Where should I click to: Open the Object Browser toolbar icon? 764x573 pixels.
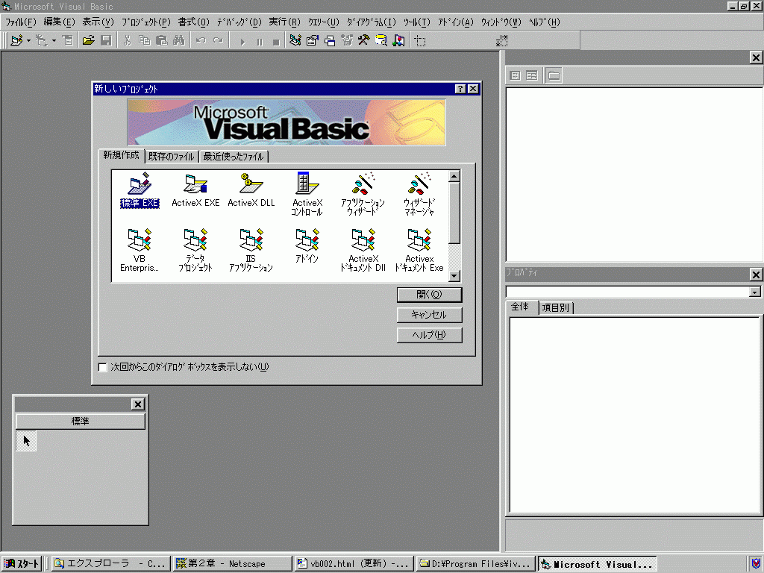[347, 40]
